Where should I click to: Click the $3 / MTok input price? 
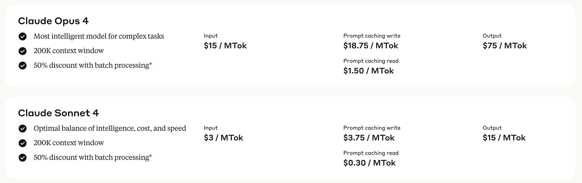(223, 138)
